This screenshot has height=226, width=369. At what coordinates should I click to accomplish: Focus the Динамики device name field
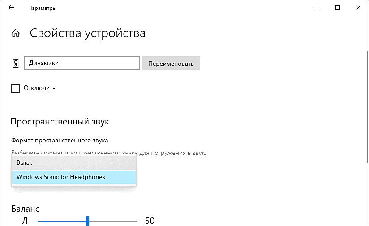click(82, 63)
